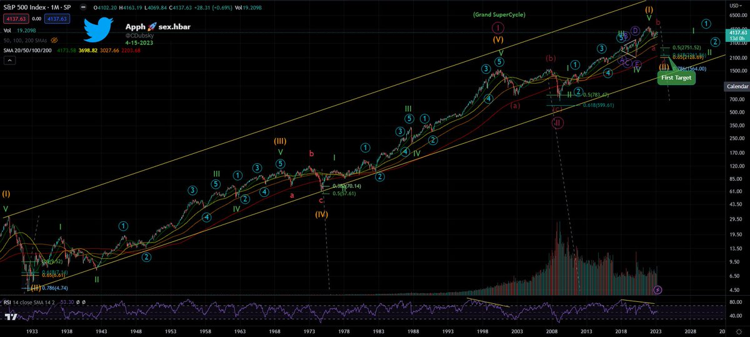Click the purple lightning event icon

point(657,289)
